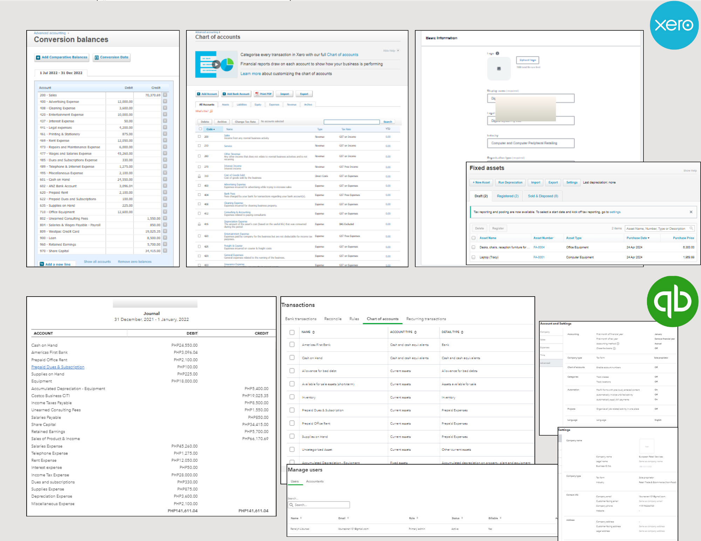Open the Sold & Disposed (0) tab
The height and width of the screenshot is (541, 701).
543,196
